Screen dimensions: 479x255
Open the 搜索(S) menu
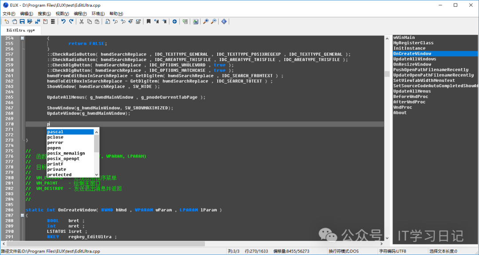point(44,14)
